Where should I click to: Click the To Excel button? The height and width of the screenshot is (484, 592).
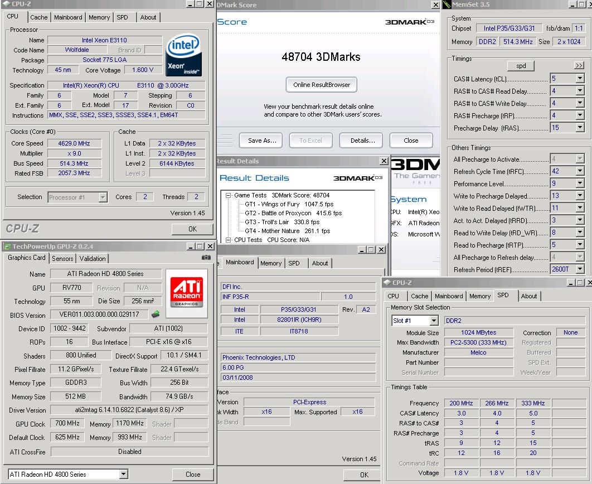click(310, 141)
